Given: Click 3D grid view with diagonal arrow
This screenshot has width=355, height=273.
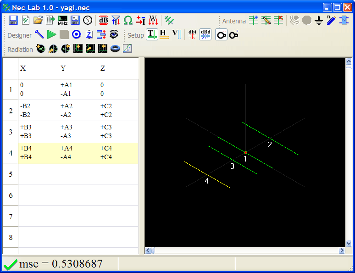Looking at the screenshot, I should tap(90, 49).
